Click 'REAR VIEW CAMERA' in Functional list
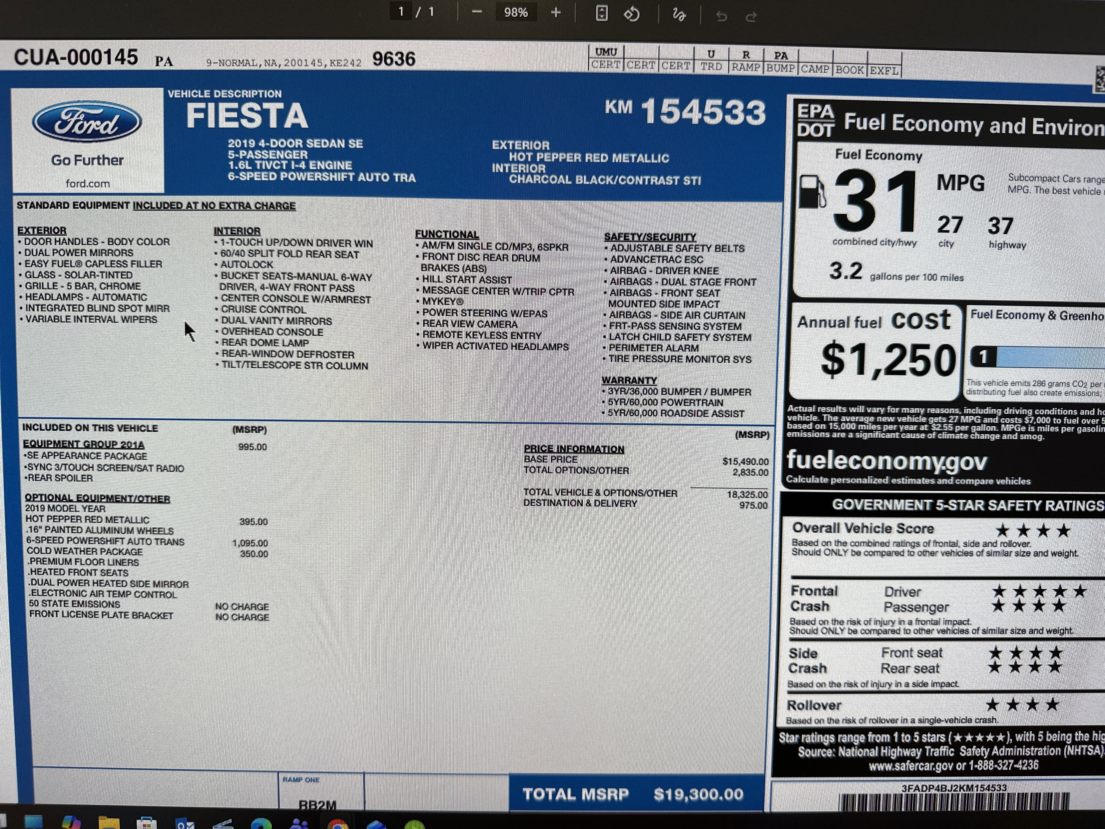 tap(469, 324)
